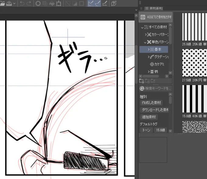Viewport: 207px width, 179px height.
Task: Click the Fill bucket icon in toolbar
Action: click(x=52, y=3)
